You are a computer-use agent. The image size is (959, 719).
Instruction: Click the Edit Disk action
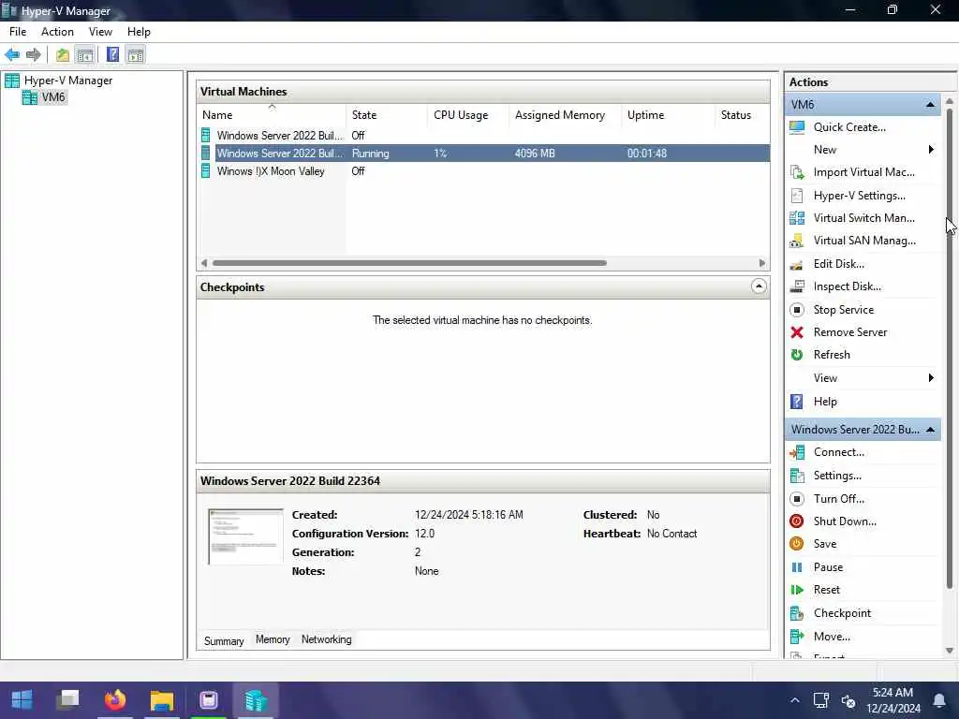coord(838,264)
